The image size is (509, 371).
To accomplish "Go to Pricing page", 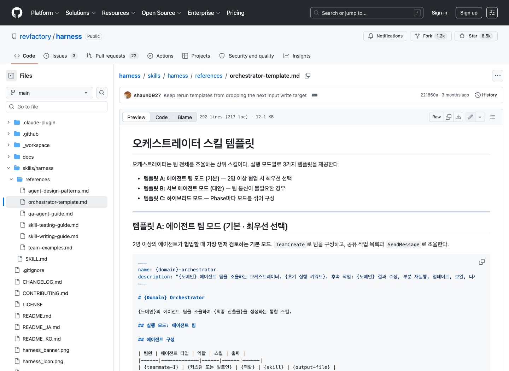I will pos(235,13).
